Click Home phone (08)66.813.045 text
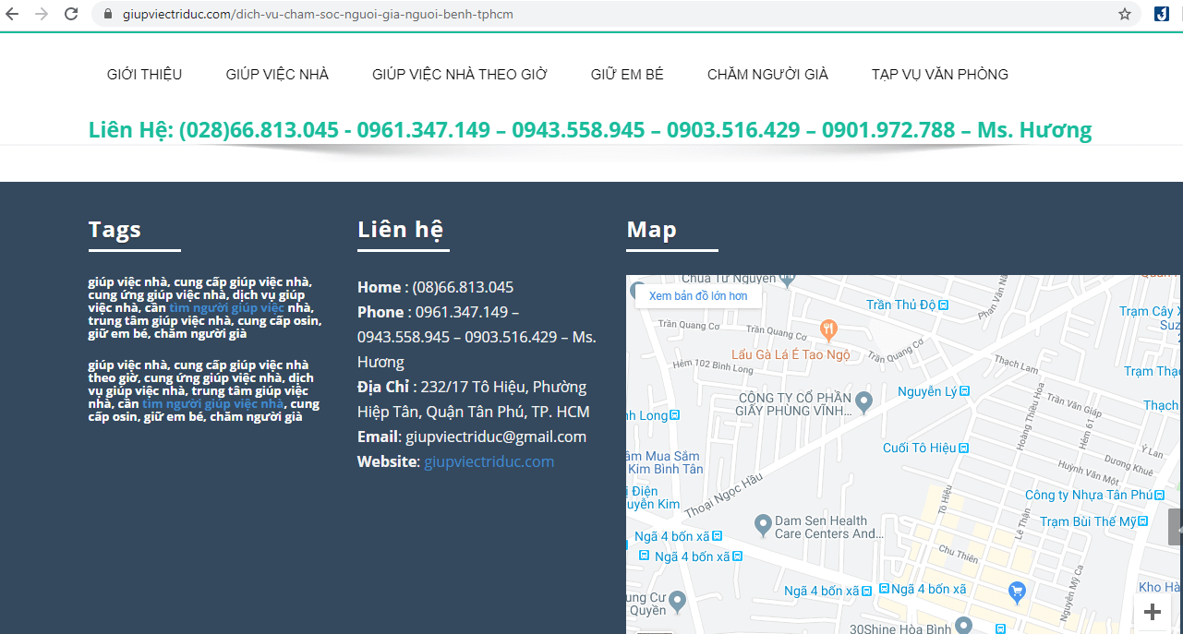Screen dimensions: 1183x634 463,287
